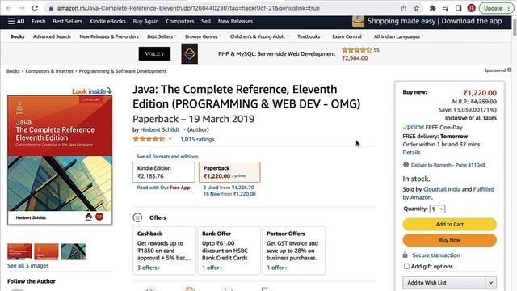Click the address bar URL

[188, 8]
